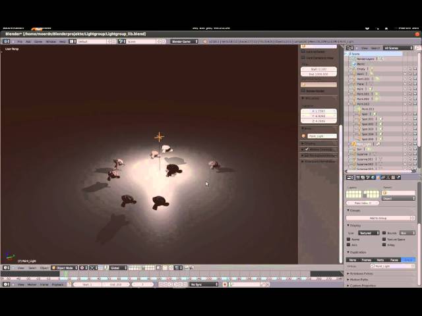Open the Global orientation dropdown
This screenshot has width=422, height=316.
tap(118, 268)
